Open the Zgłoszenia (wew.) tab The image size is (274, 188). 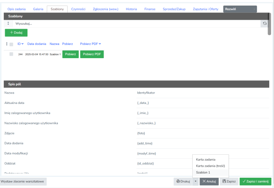pos(106,9)
